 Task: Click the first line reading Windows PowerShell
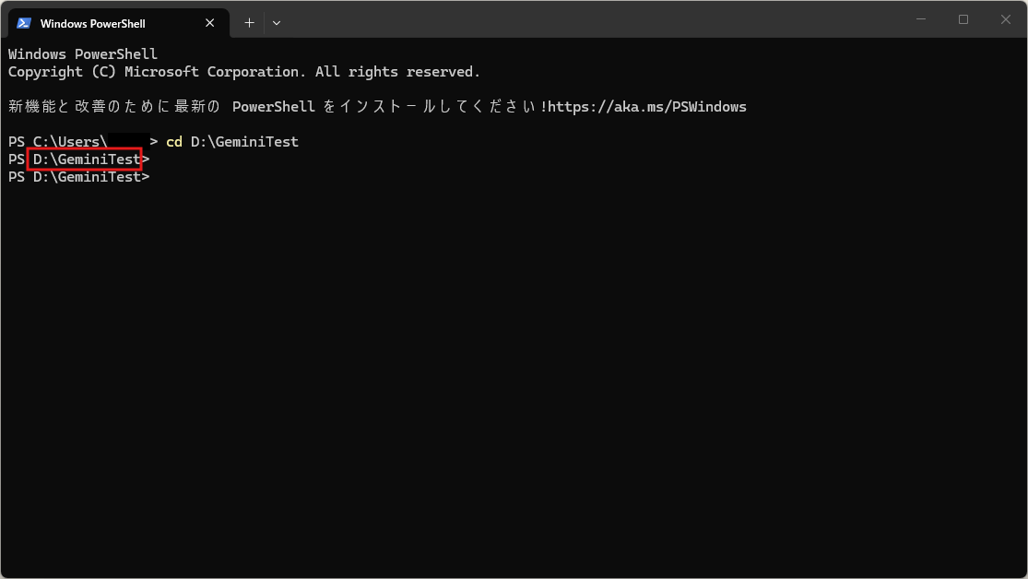coord(83,54)
